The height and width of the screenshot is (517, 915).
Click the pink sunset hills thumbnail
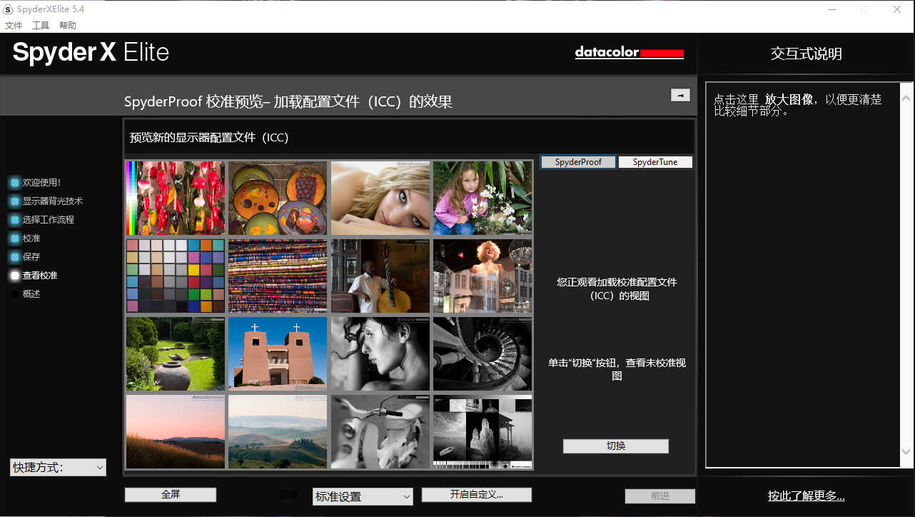click(176, 431)
